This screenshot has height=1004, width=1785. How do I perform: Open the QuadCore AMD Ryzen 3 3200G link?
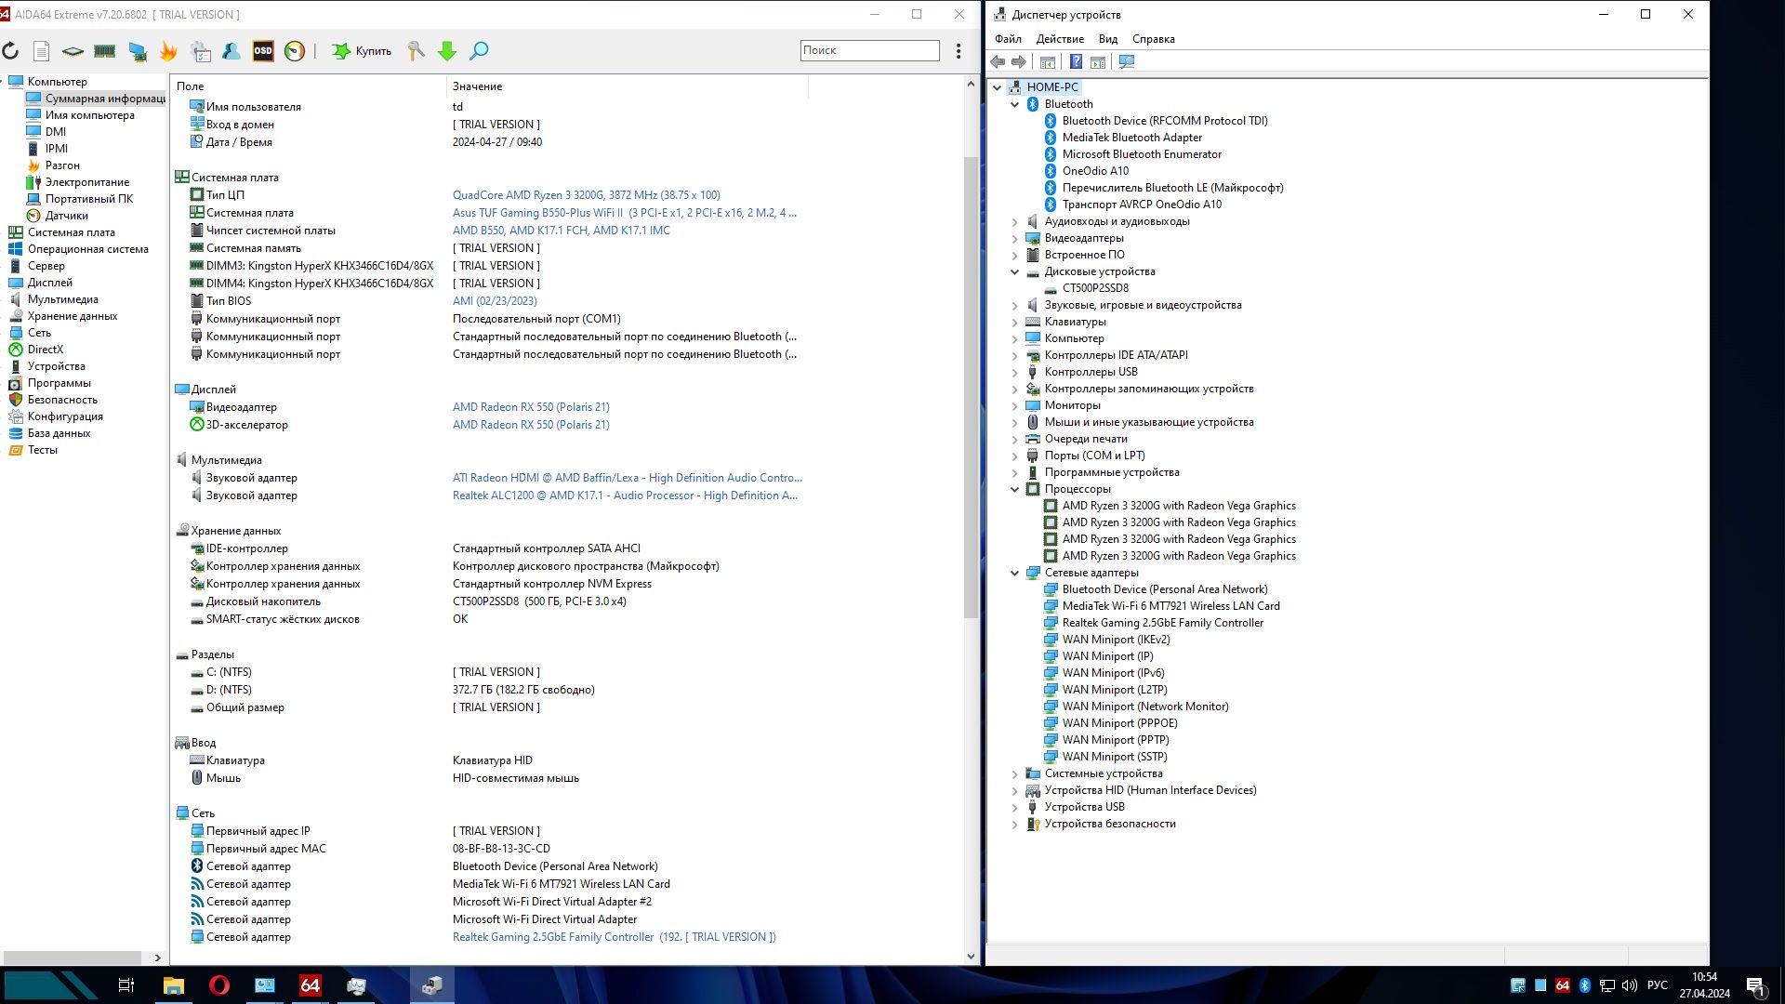[x=586, y=195]
